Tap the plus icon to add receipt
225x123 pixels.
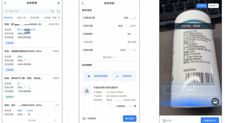pyautogui.click(x=59, y=3)
